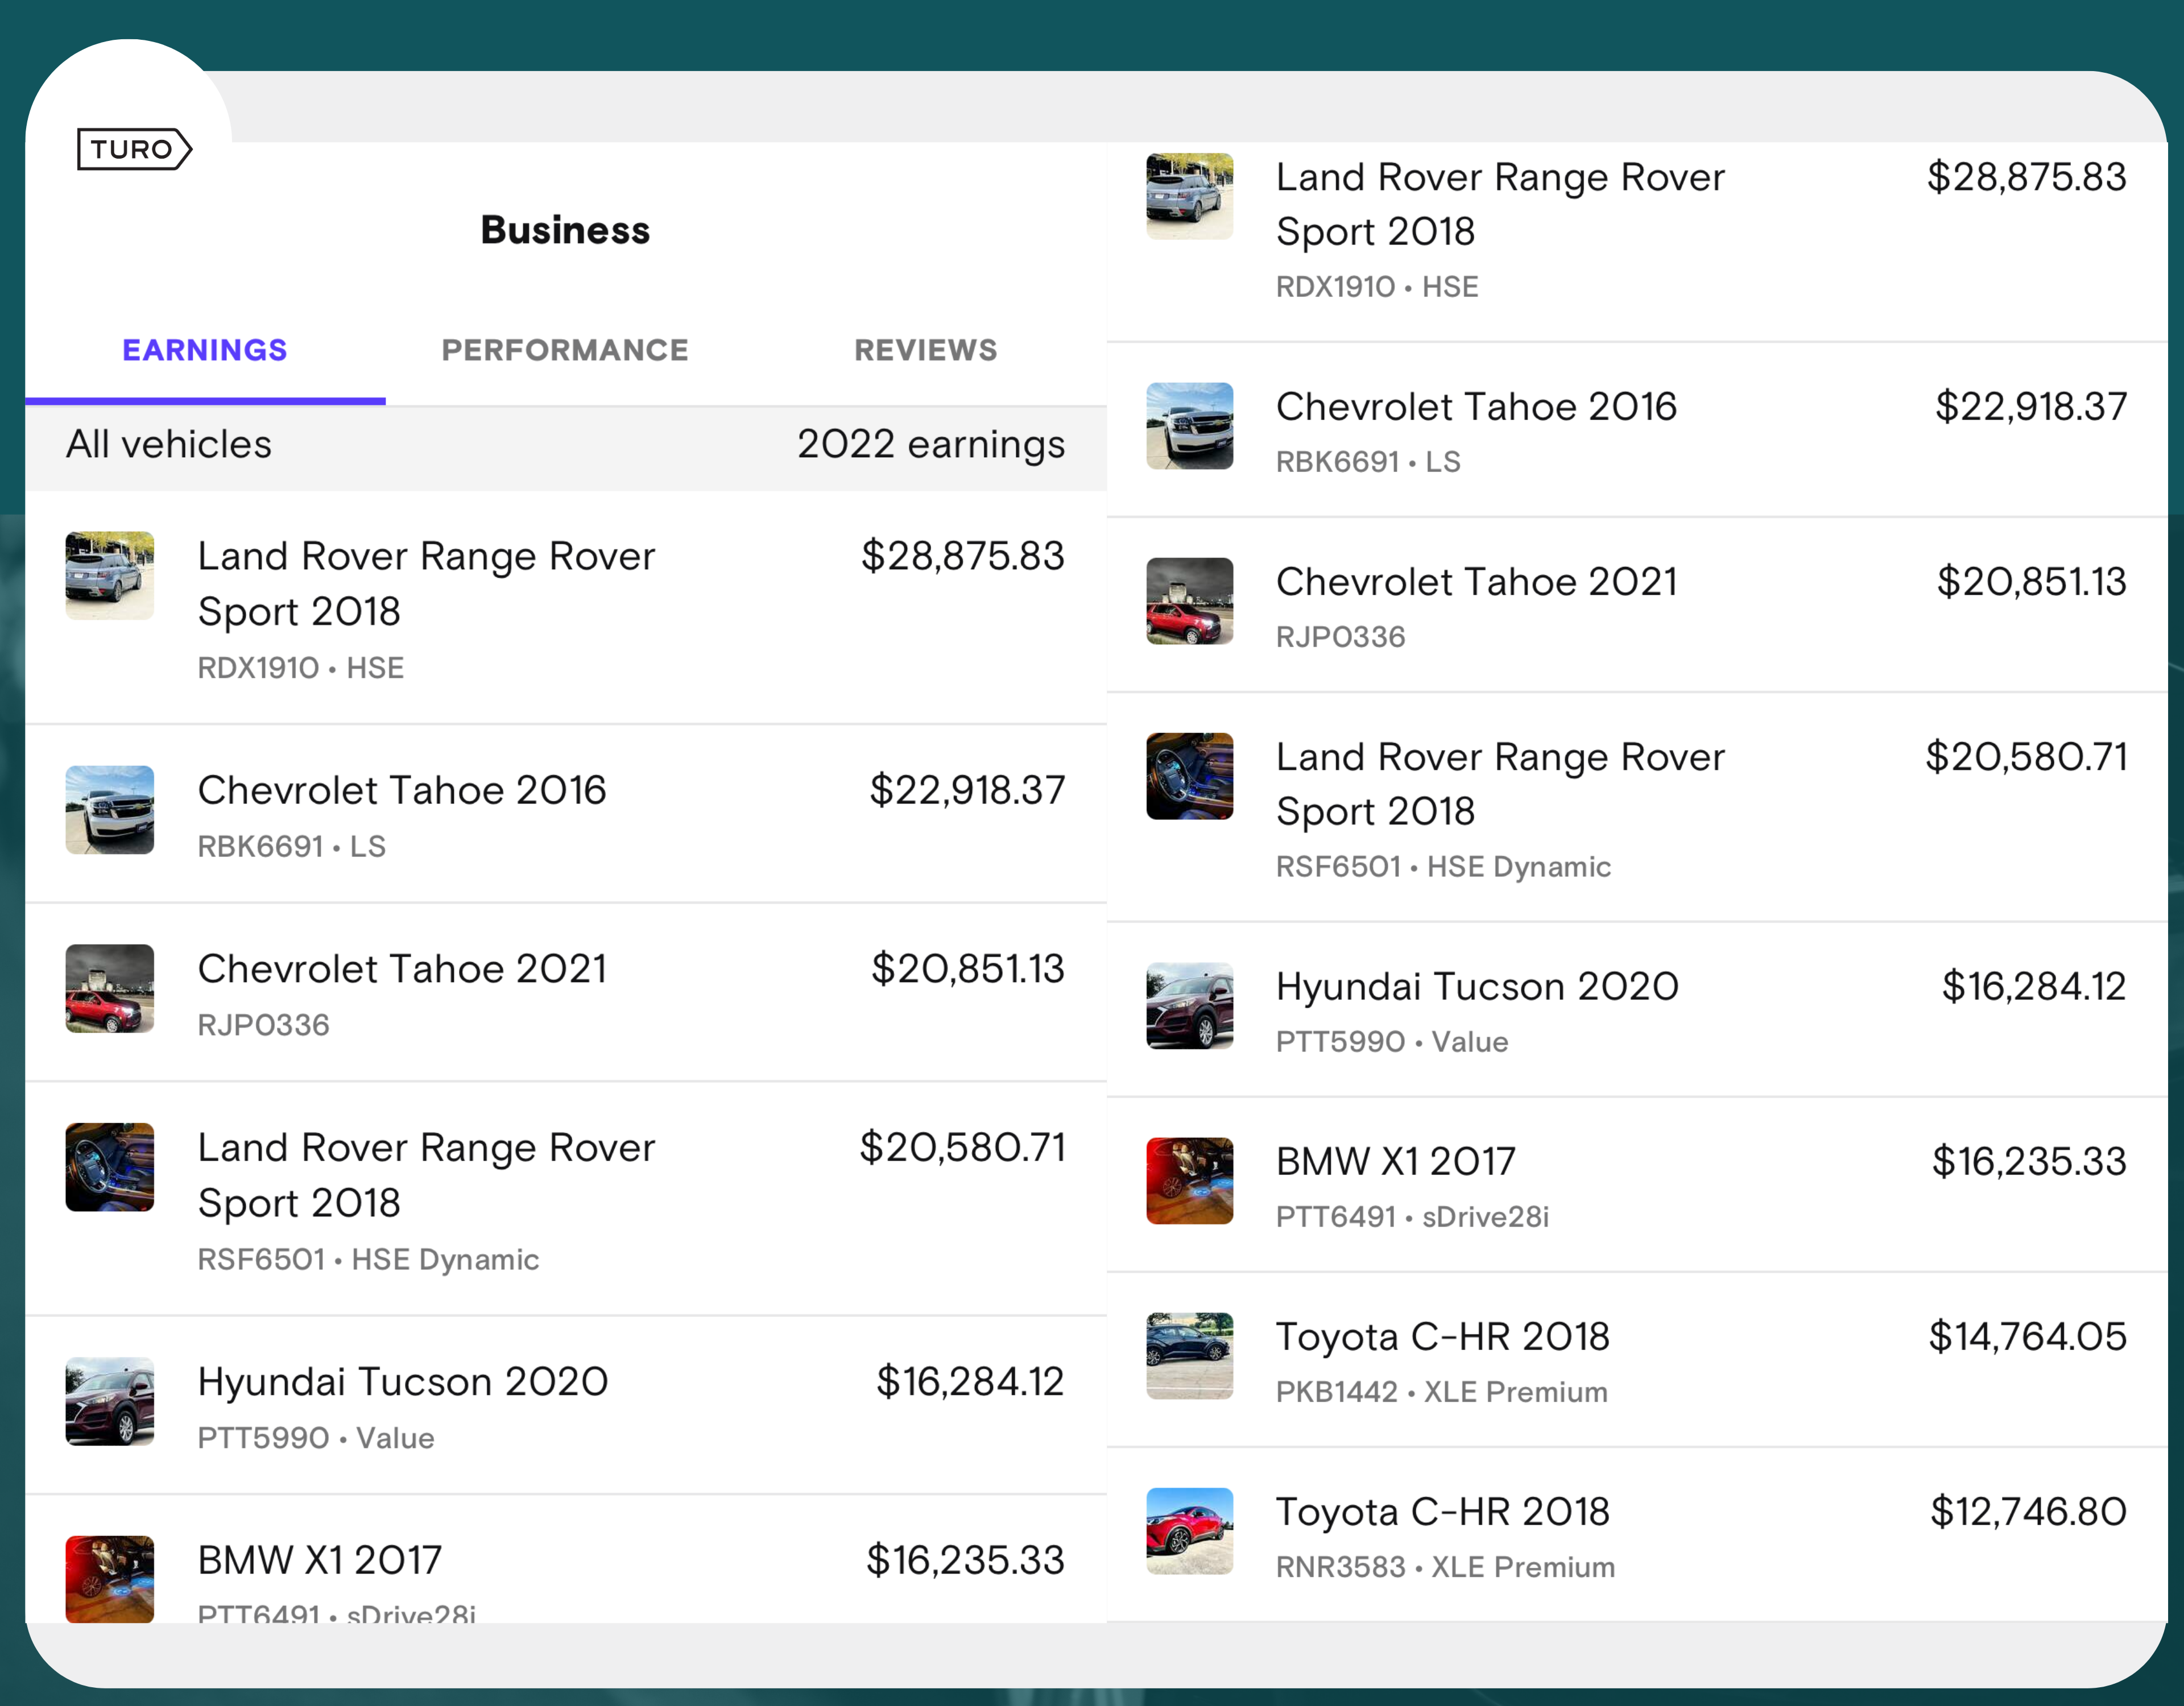The width and height of the screenshot is (2184, 1706).
Task: Select the Toyota C-HR PKB1442 thumbnail
Action: [1189, 1356]
